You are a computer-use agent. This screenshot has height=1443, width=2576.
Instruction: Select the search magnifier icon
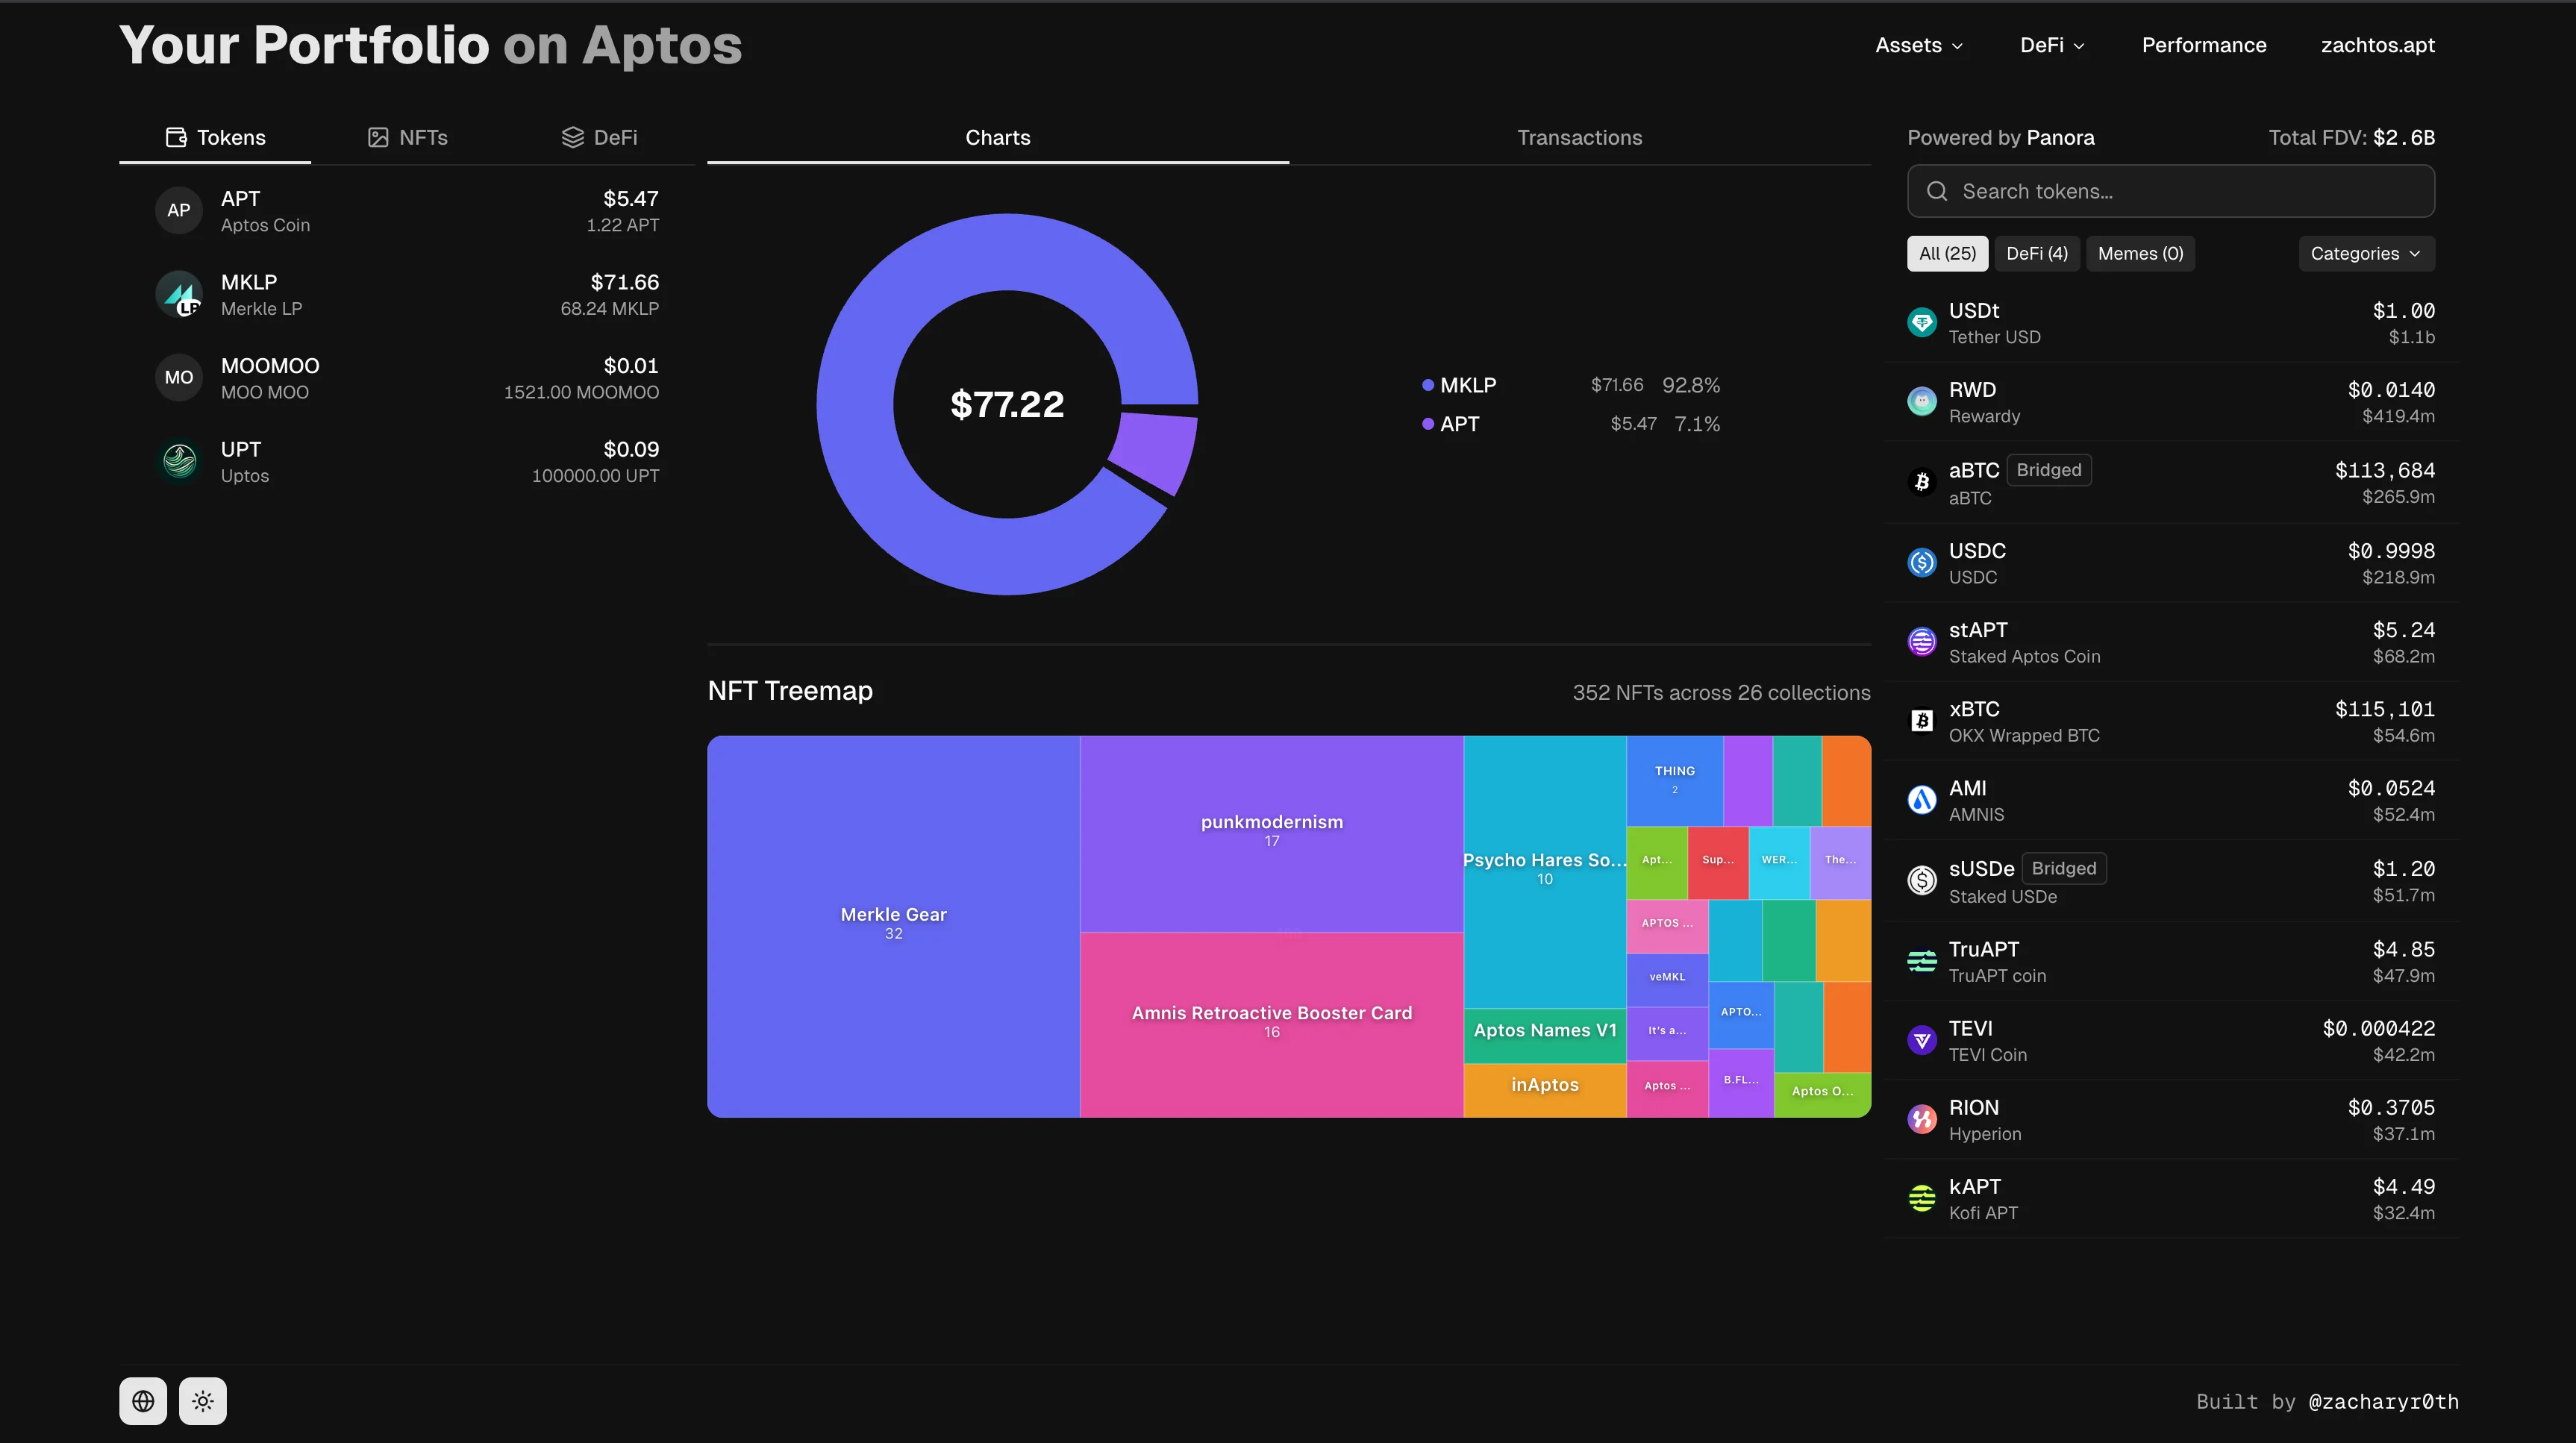(x=1938, y=190)
